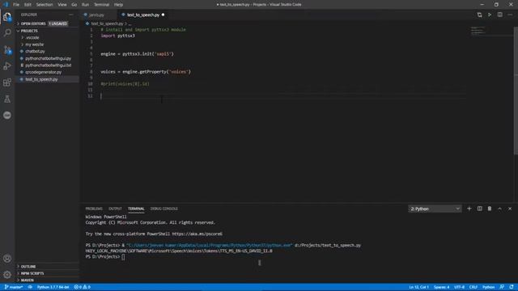Open the Selection menu
Screen dimensions: 518x291
[x=45, y=5]
